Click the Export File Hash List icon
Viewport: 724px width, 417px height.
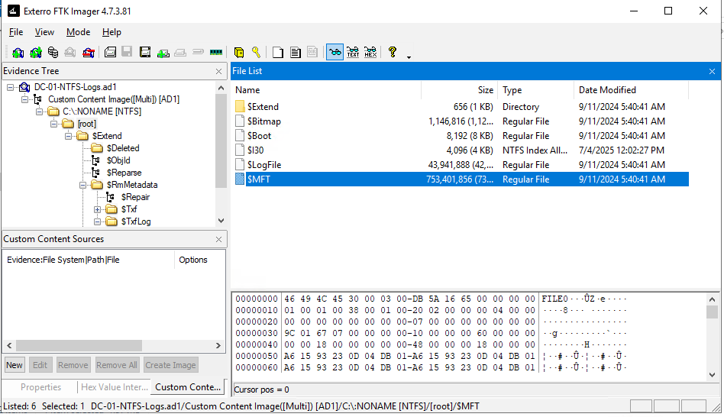[x=295, y=52]
